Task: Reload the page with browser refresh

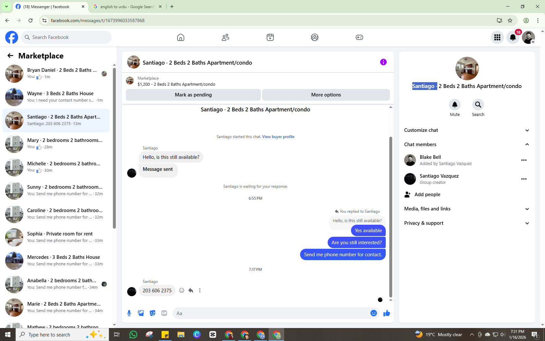Action: coord(30,20)
